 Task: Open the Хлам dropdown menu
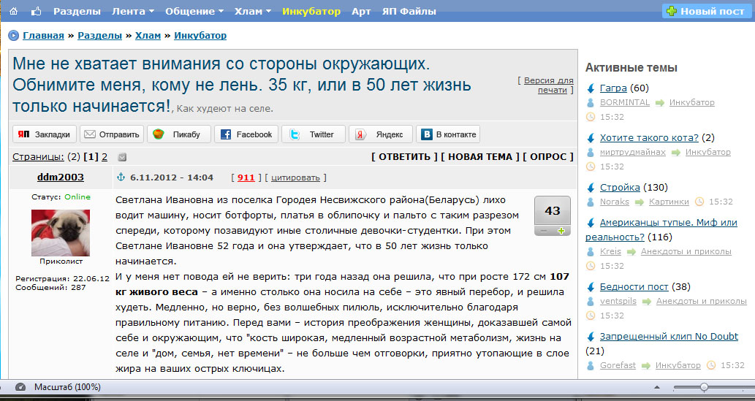pyautogui.click(x=253, y=11)
